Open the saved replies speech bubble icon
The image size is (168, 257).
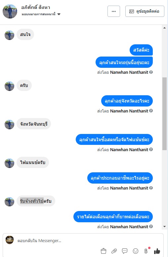(125, 251)
